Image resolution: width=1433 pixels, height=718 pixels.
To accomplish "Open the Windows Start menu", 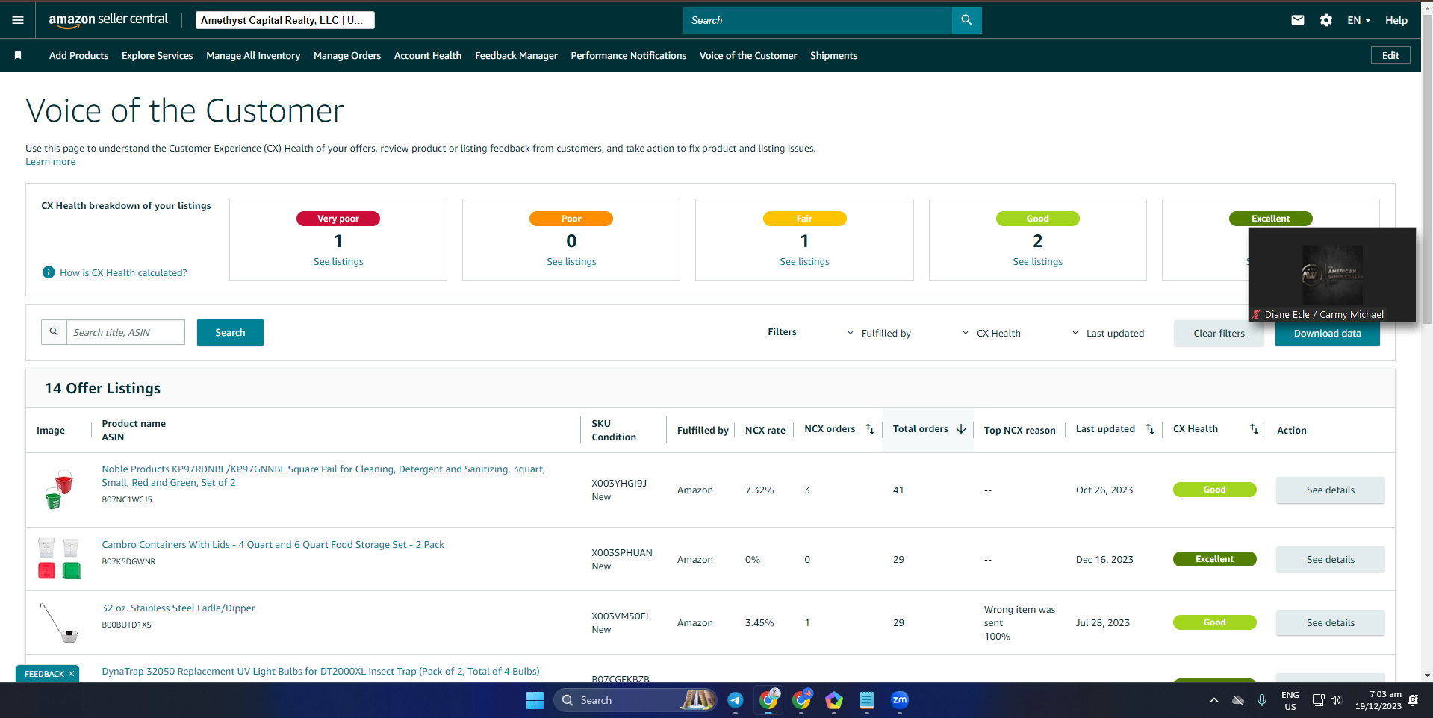I will (x=535, y=700).
